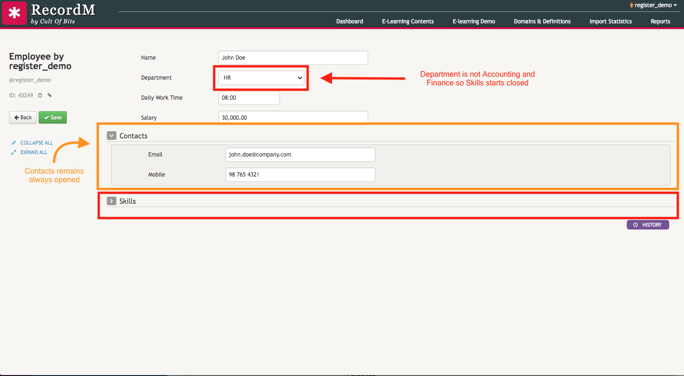Expand the Skills section

coord(112,200)
